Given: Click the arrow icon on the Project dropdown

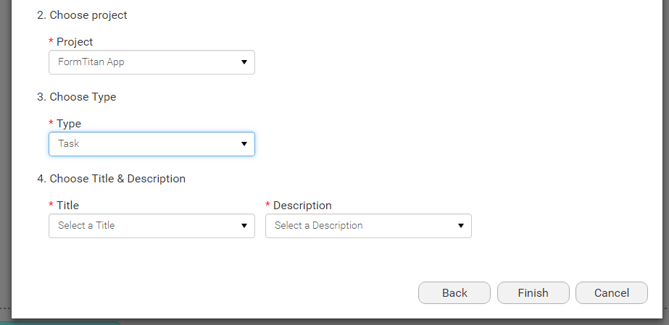Looking at the screenshot, I should click(244, 62).
